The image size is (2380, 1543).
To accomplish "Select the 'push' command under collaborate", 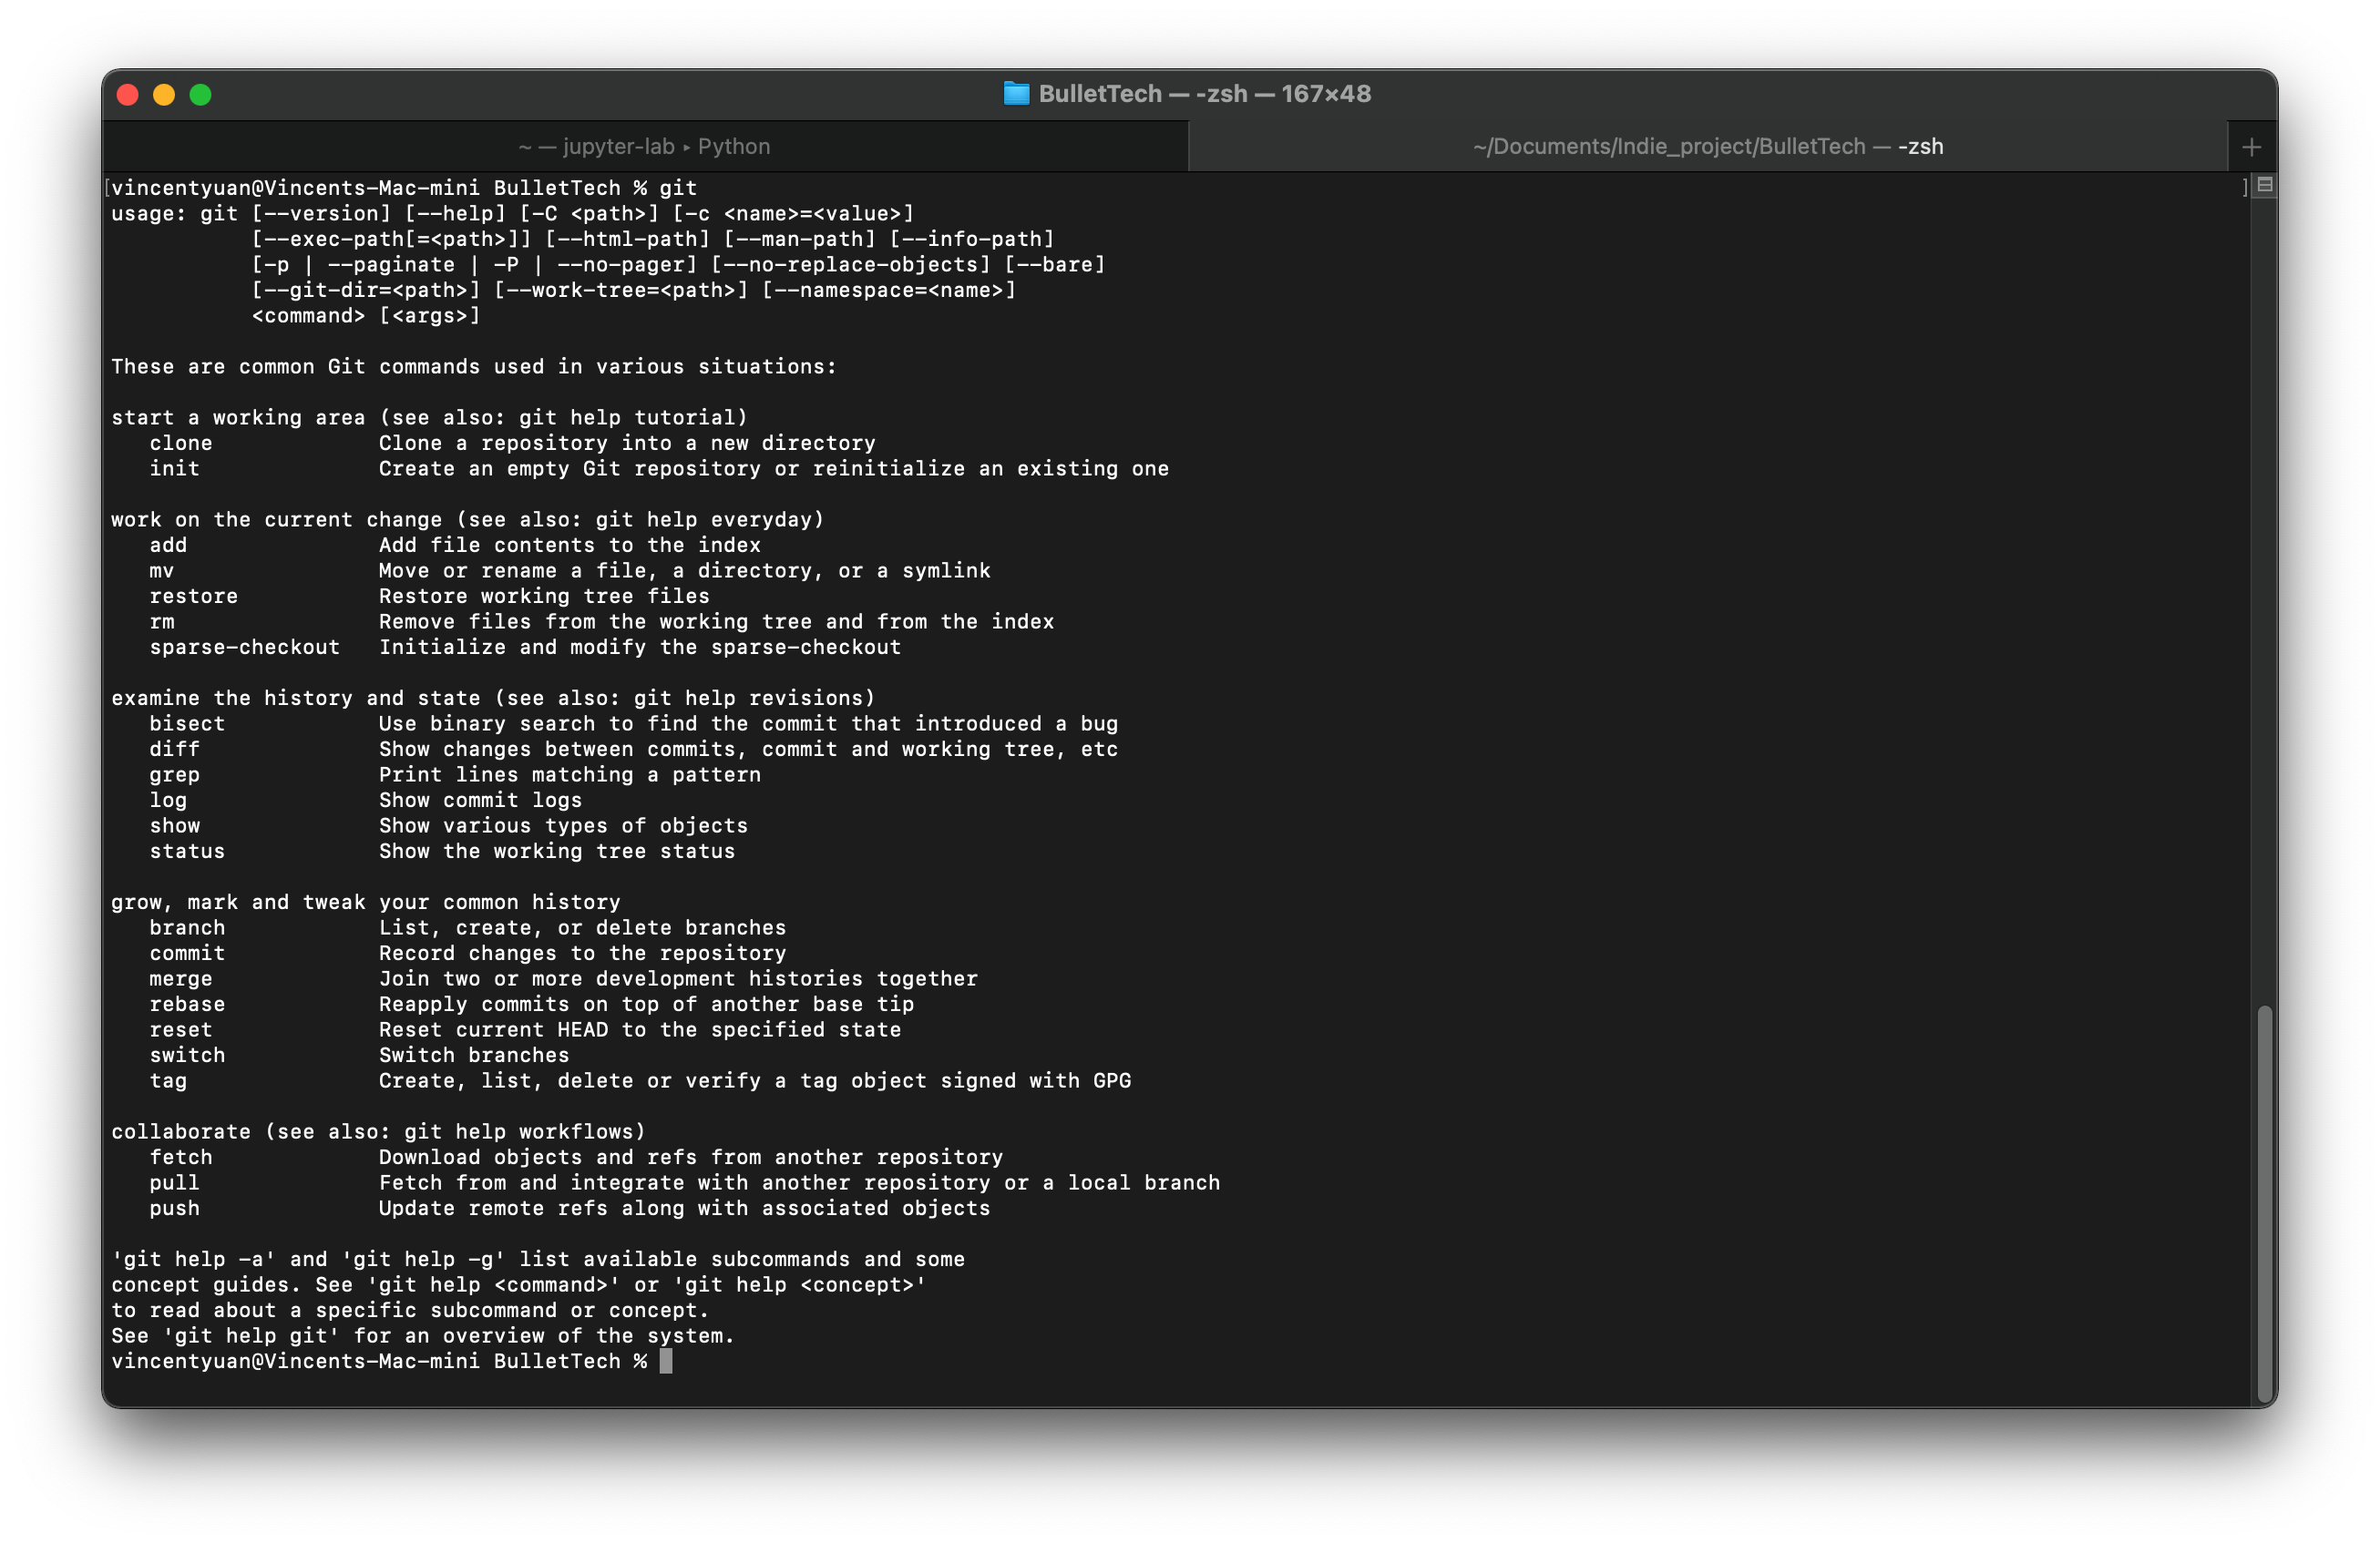I will 175,1208.
